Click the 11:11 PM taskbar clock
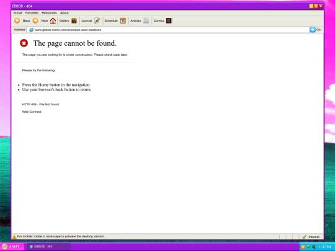Viewport: 335px width, 251px height. coord(324,247)
